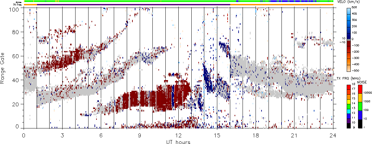The image size is (372, 144).
Task: Click "14" in the TX FRQ legend
Action: click(354, 103)
